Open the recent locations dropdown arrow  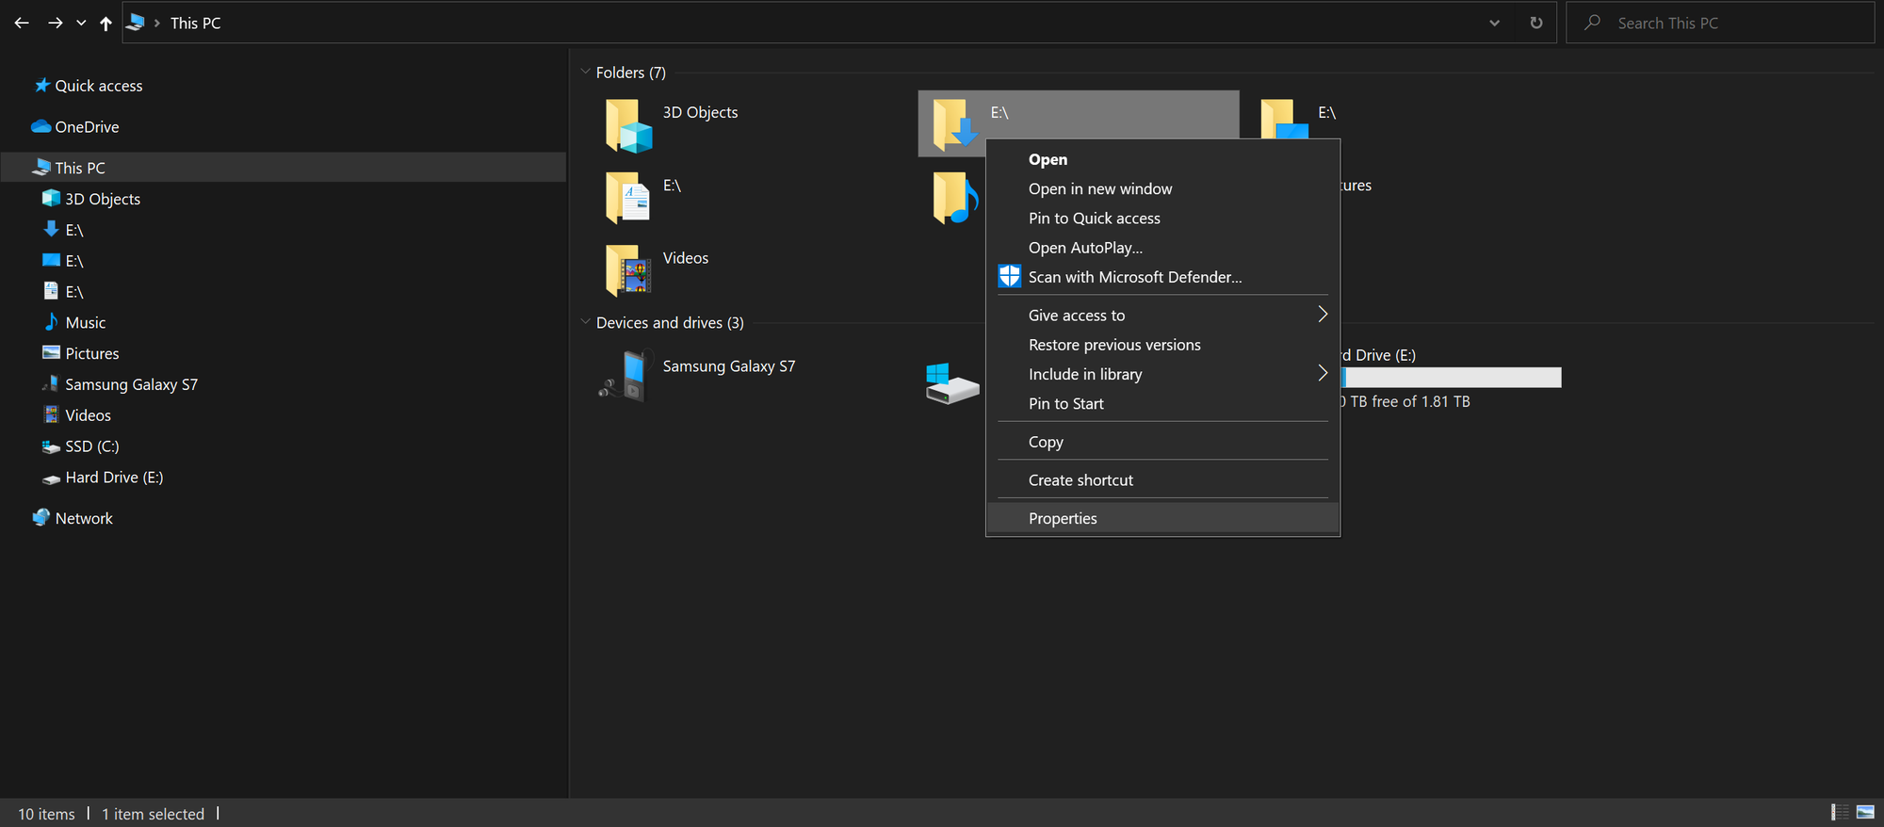tap(81, 23)
